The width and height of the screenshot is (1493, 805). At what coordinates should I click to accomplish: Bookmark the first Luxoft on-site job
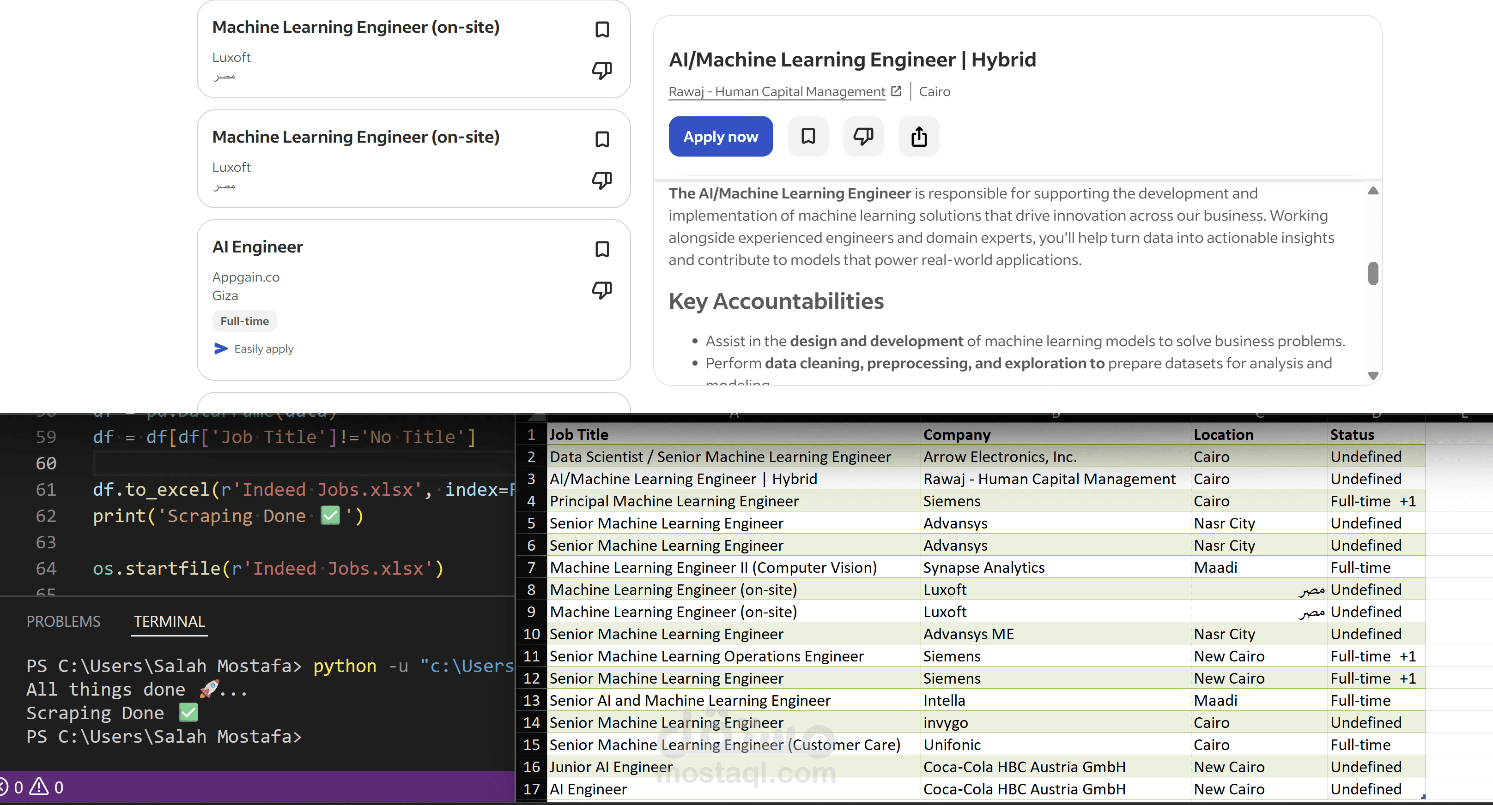tap(602, 29)
